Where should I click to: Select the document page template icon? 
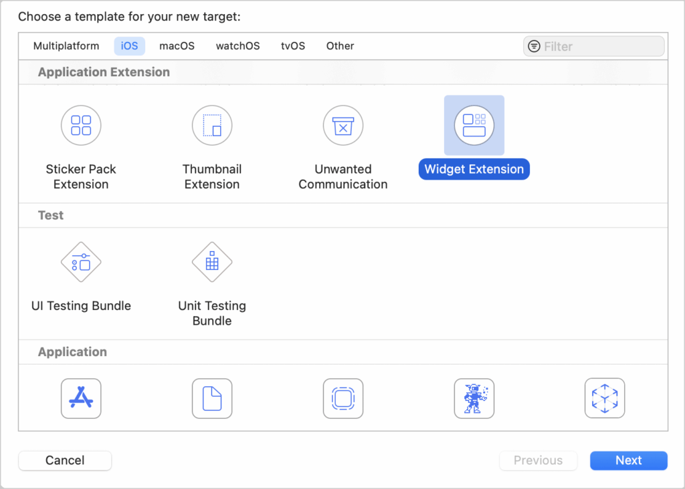click(212, 398)
